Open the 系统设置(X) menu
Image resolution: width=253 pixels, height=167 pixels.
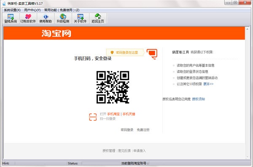coord(12,10)
